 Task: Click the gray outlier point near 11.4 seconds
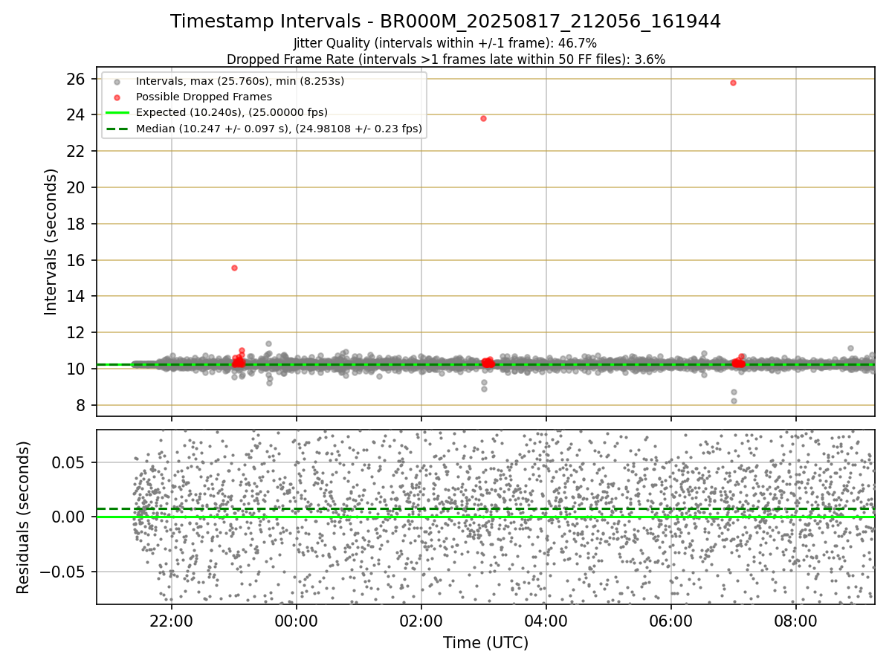pos(268,344)
